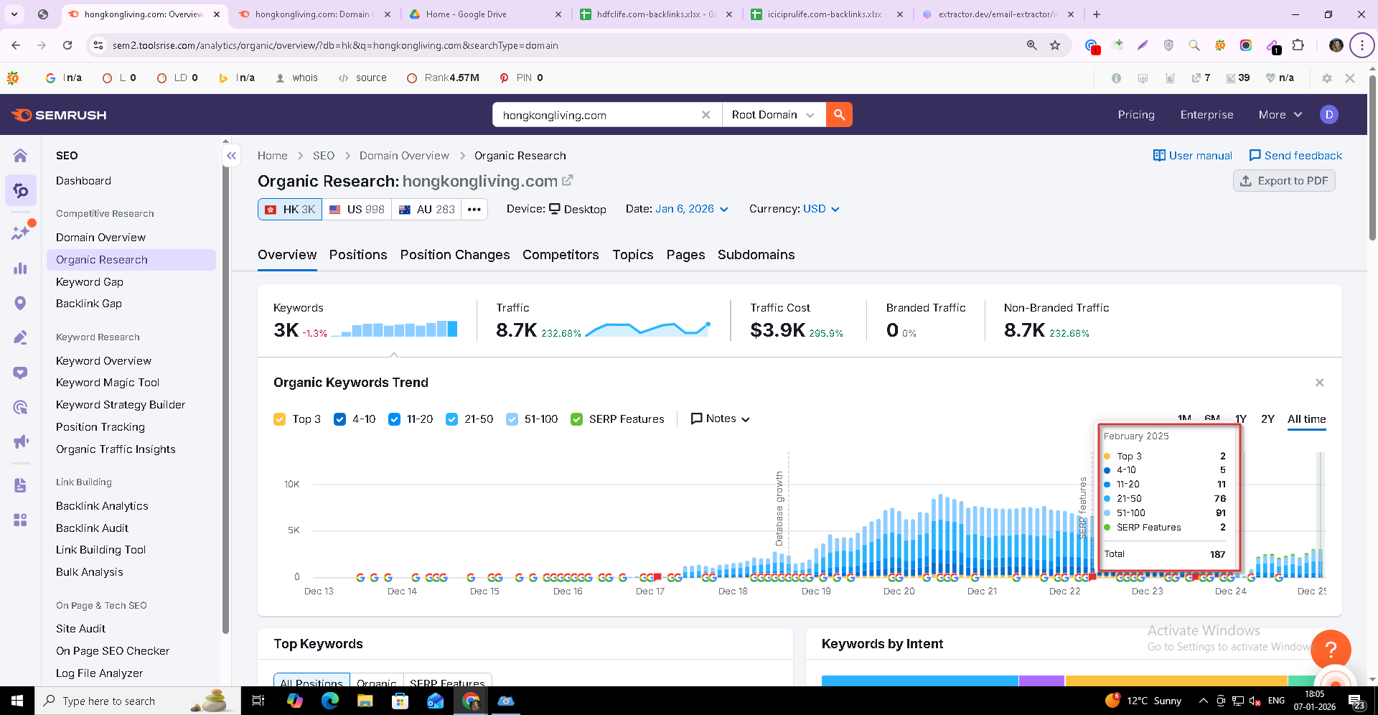
Task: Open the Chrome icon in taskbar
Action: tap(471, 701)
